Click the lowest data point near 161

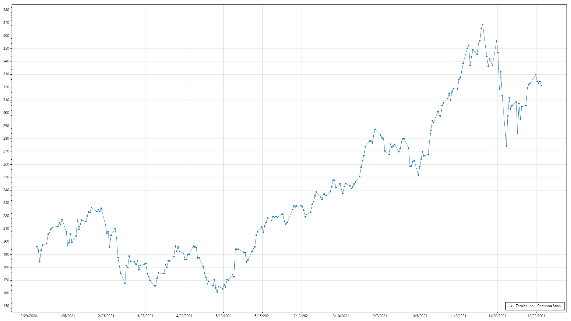pos(217,292)
